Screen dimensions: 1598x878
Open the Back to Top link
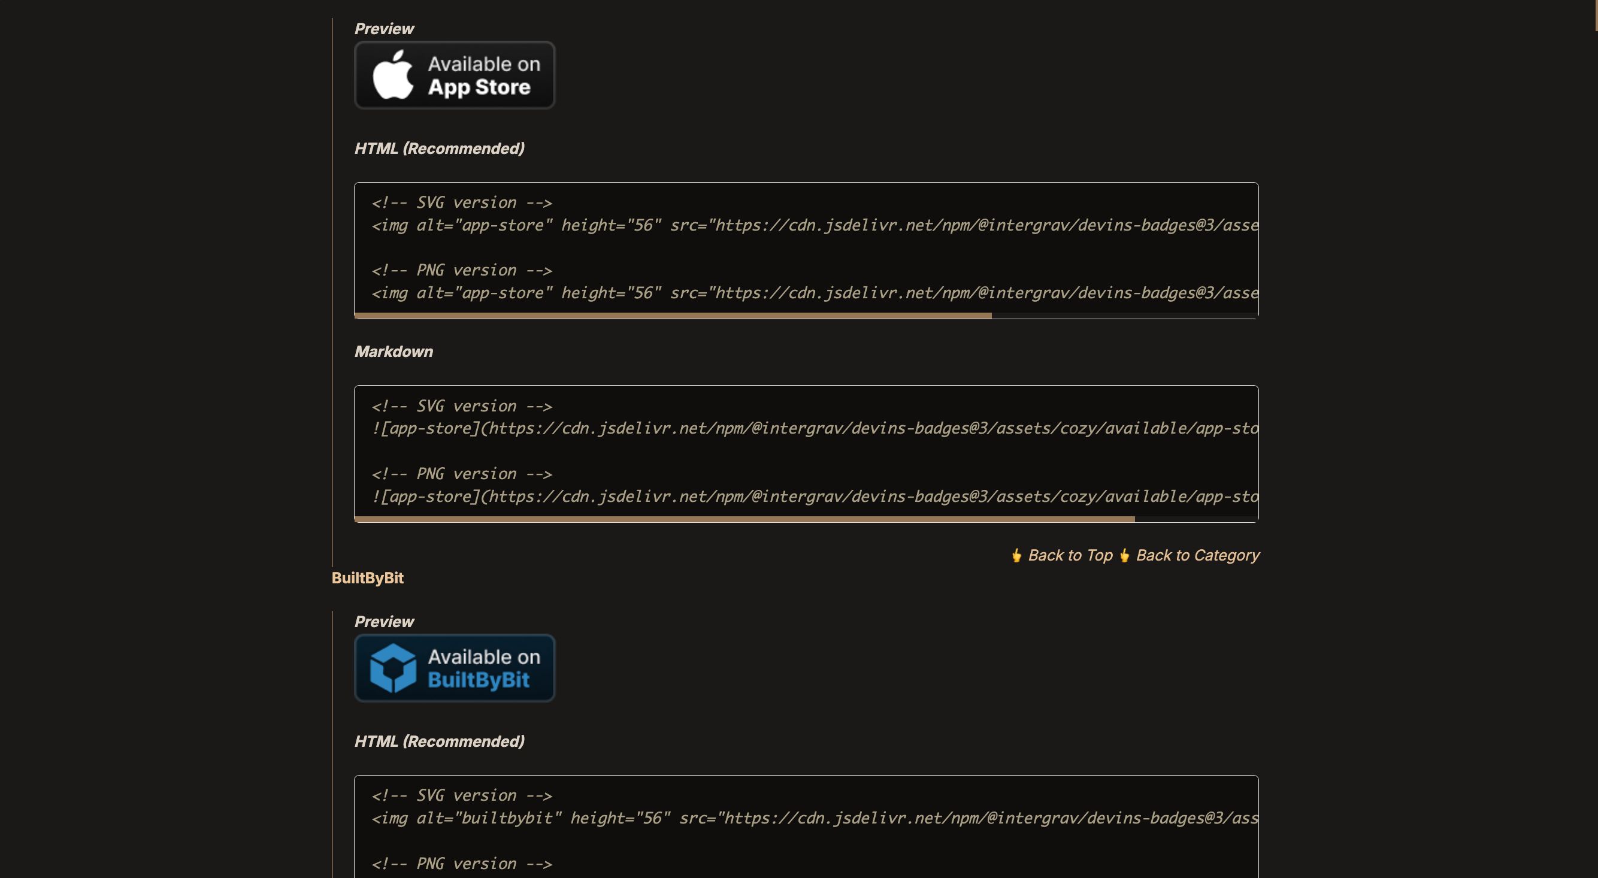pyautogui.click(x=1070, y=555)
